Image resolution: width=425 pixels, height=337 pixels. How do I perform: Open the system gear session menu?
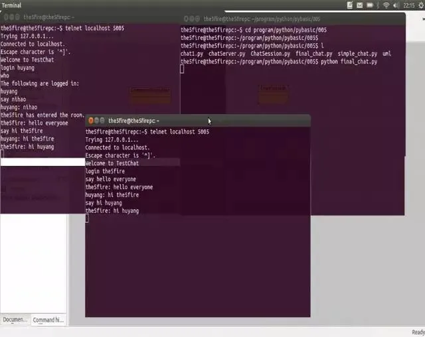pos(422,5)
